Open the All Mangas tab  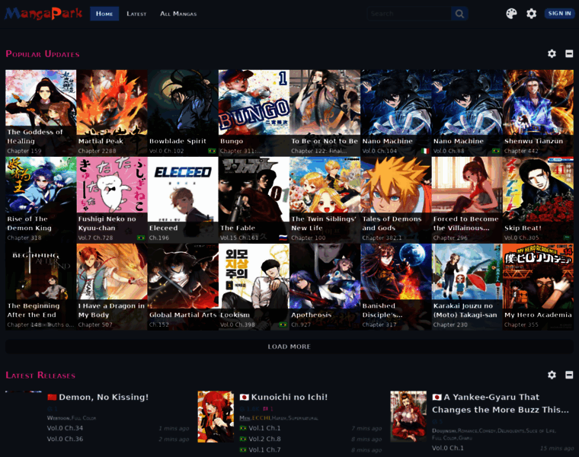coord(178,14)
